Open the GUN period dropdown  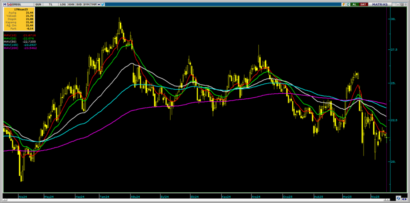click(x=38, y=4)
